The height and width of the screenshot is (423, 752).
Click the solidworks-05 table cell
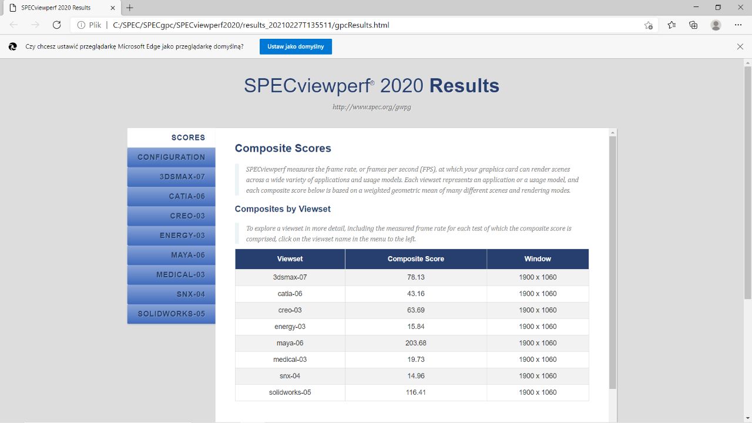(x=290, y=392)
